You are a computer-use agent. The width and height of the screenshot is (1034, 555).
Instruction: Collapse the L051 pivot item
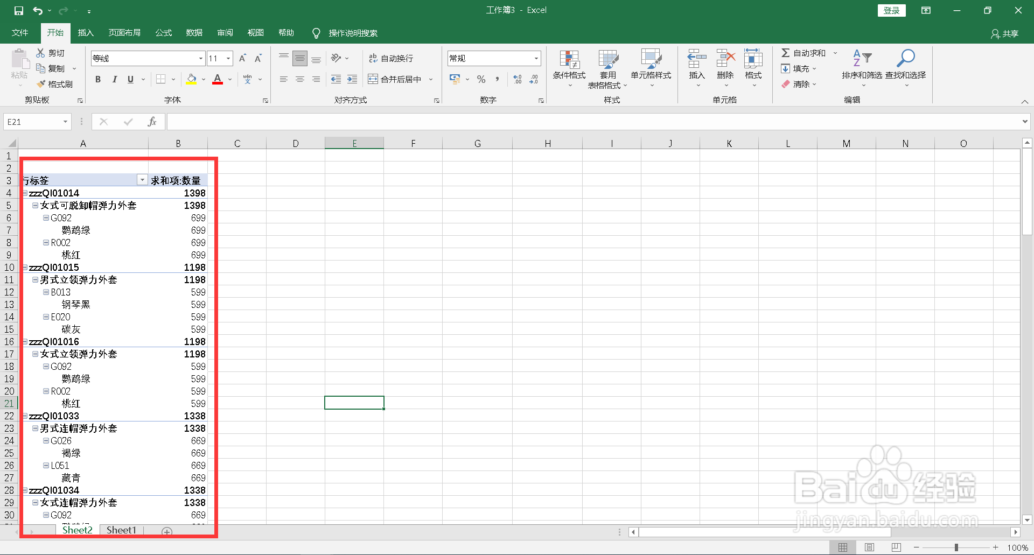point(46,465)
